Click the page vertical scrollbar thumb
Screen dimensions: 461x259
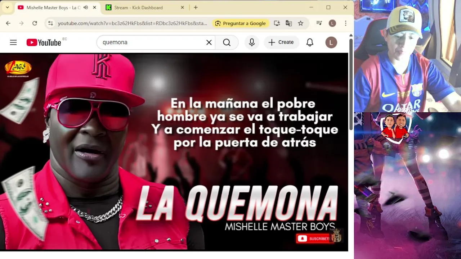tap(351, 84)
